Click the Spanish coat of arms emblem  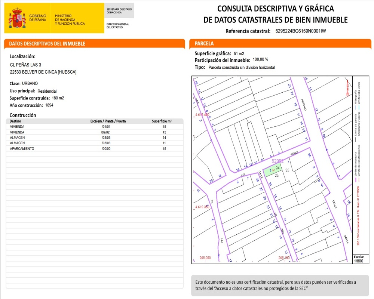point(17,18)
